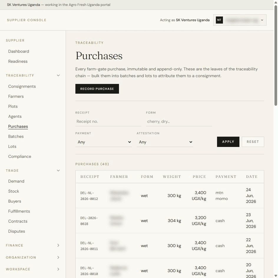The image size is (278, 278).
Task: Click the 24 Jun, 2026 date cell
Action: pos(251,196)
